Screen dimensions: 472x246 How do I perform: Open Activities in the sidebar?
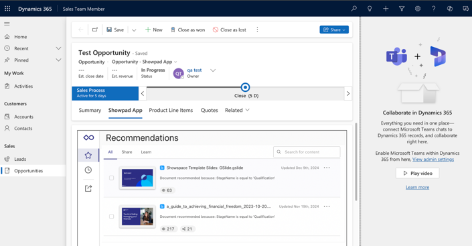[23, 86]
